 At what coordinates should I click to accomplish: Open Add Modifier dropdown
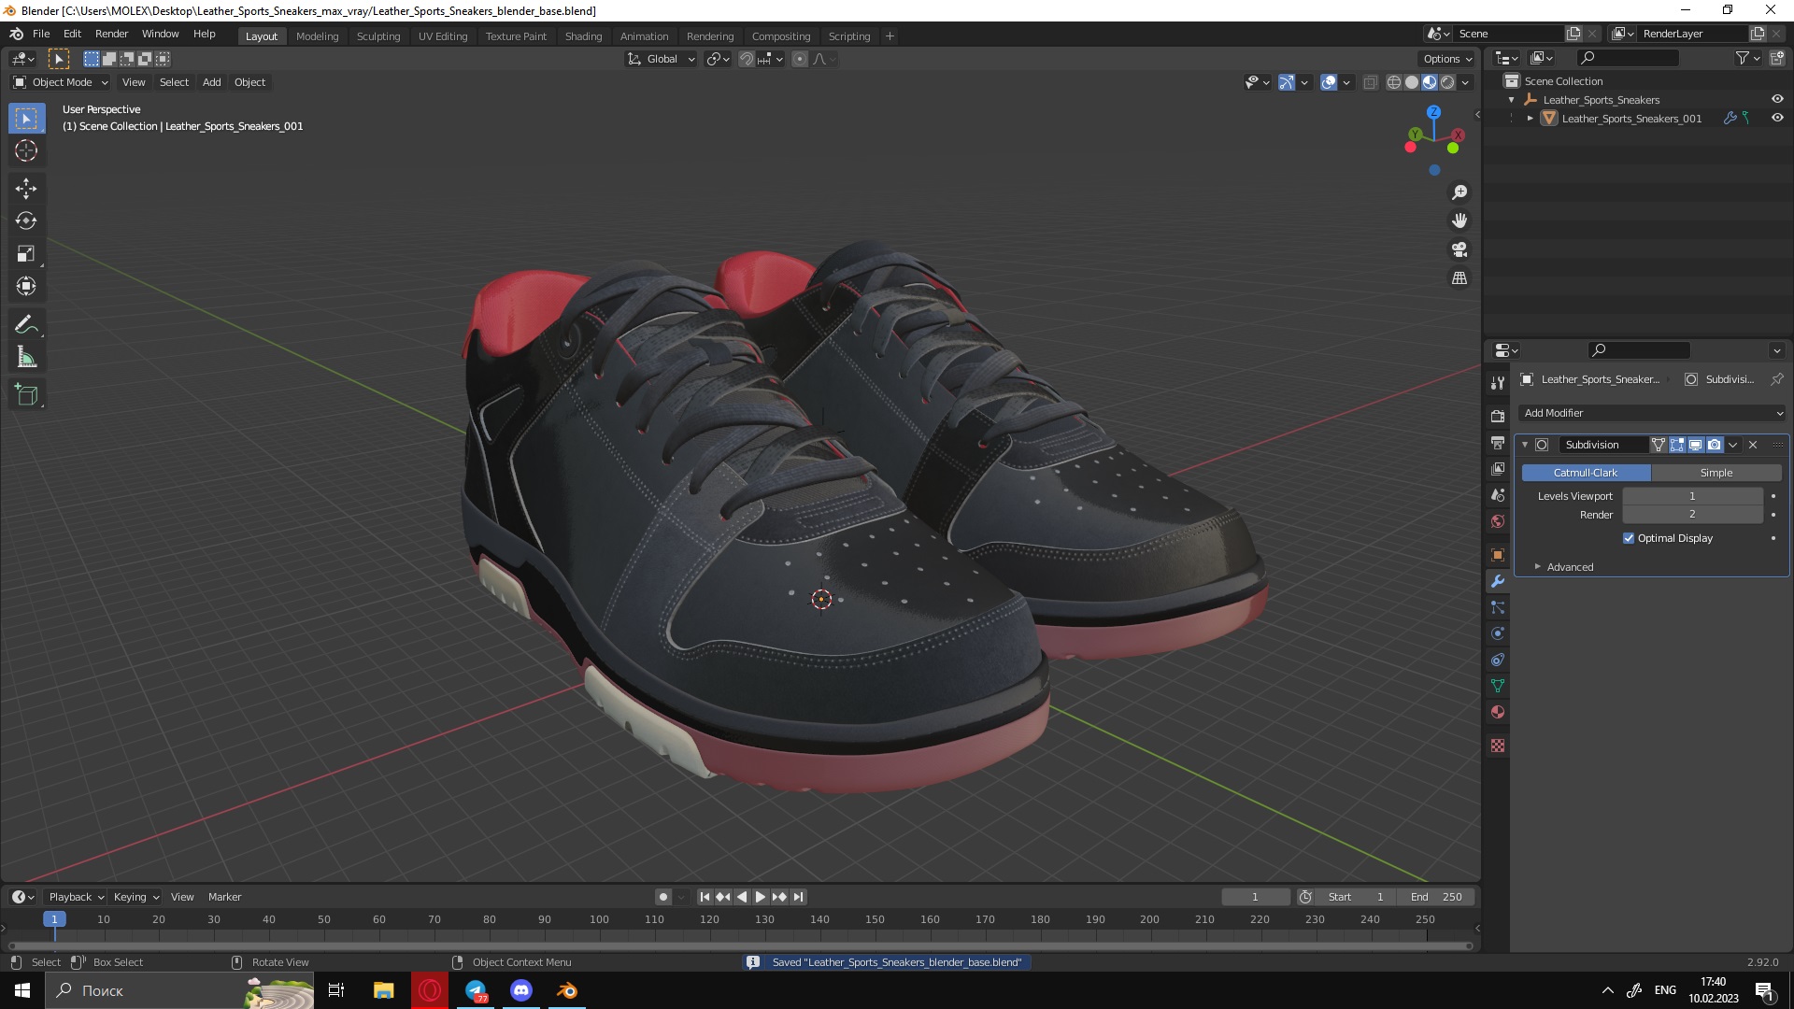point(1652,413)
